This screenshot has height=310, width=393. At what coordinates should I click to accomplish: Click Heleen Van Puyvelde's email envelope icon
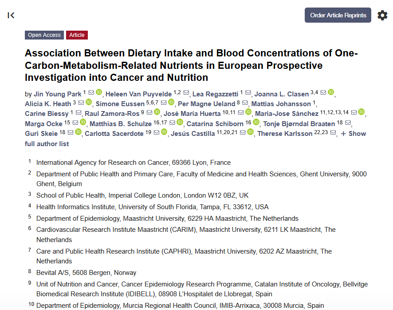click(186, 93)
